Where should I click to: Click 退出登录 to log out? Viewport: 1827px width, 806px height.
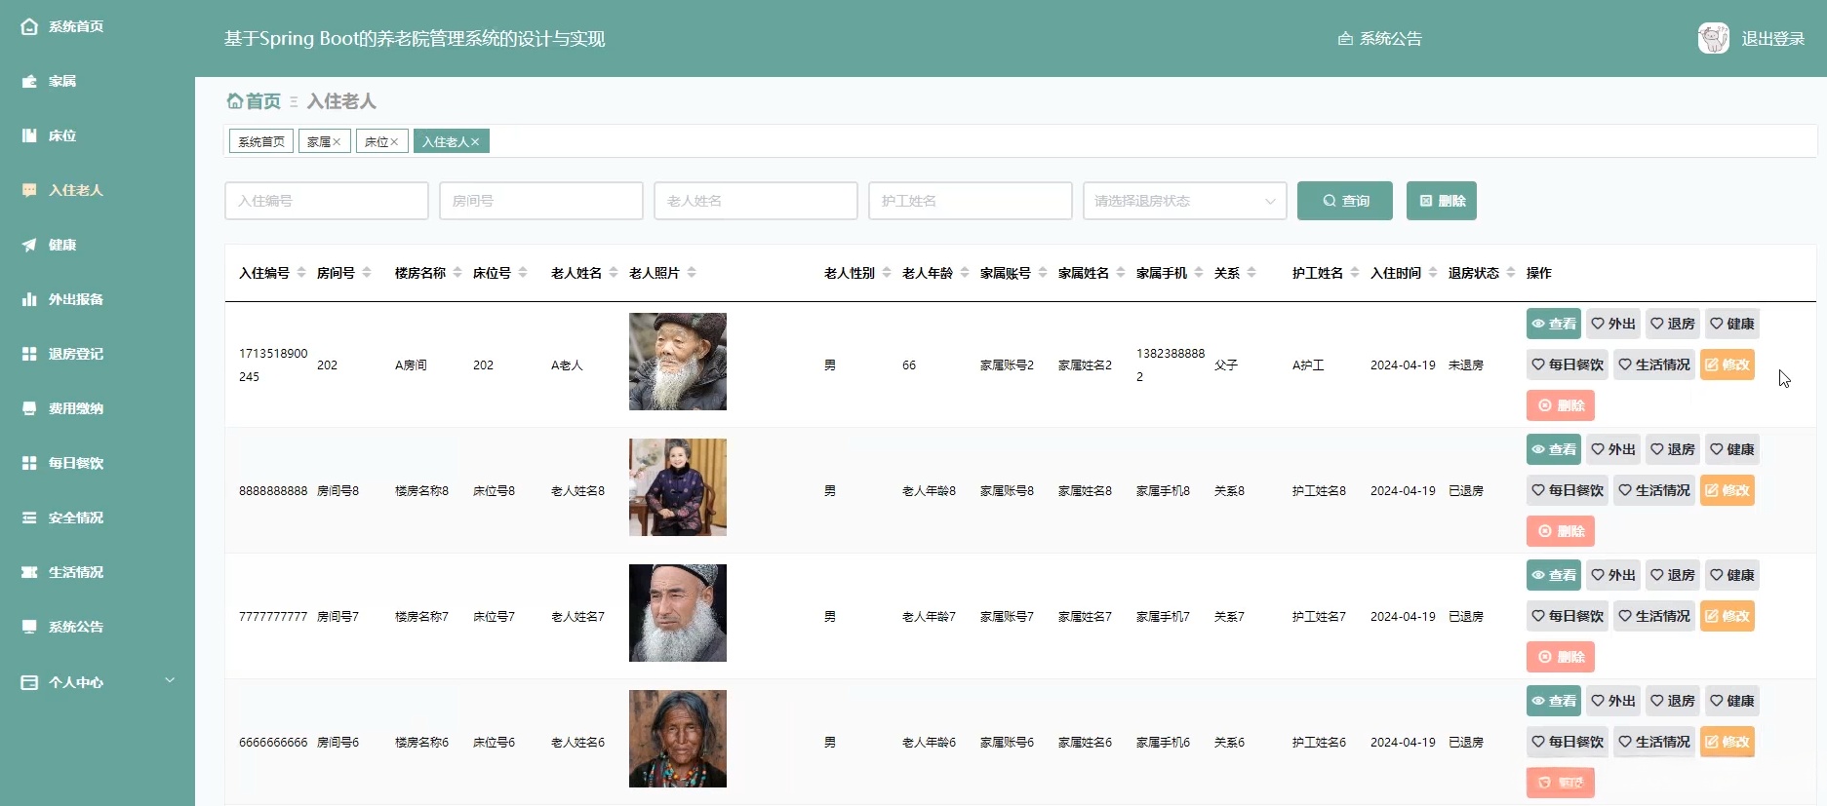(x=1772, y=39)
